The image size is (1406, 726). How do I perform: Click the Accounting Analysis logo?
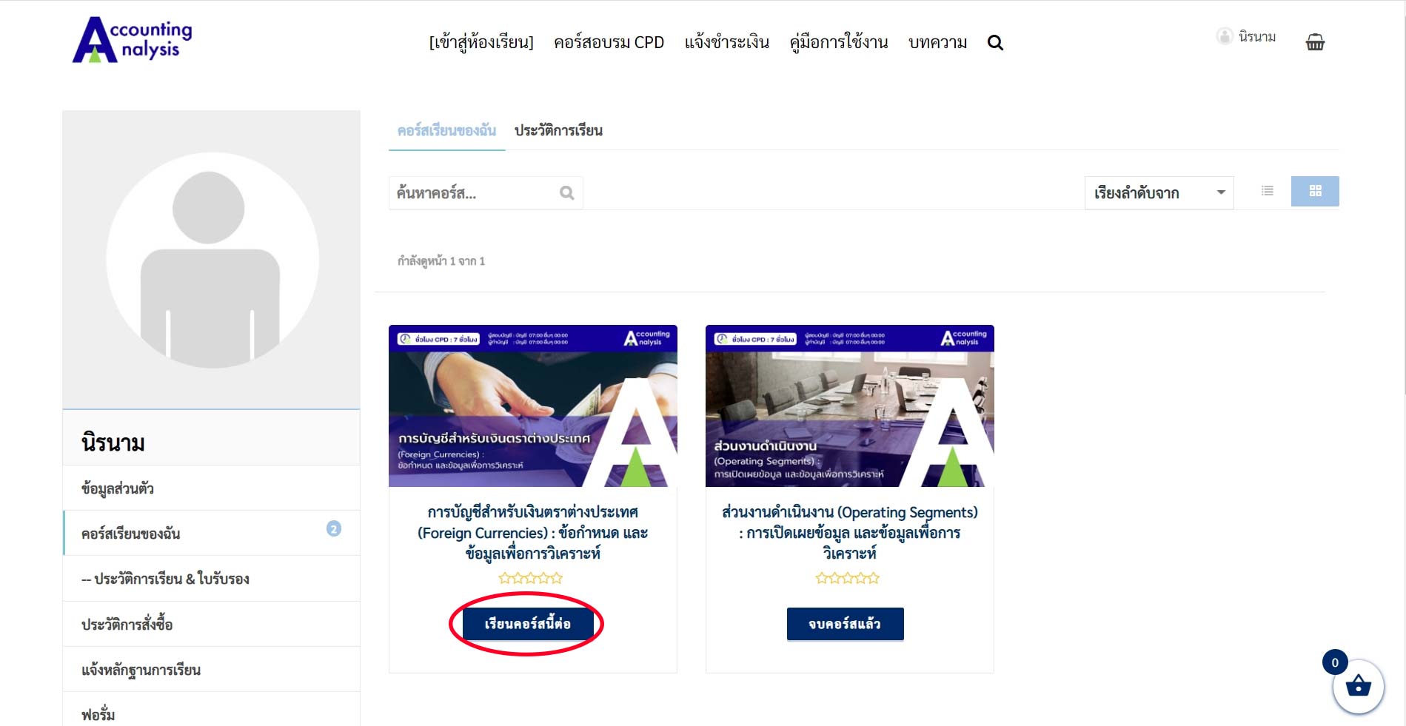pyautogui.click(x=133, y=39)
